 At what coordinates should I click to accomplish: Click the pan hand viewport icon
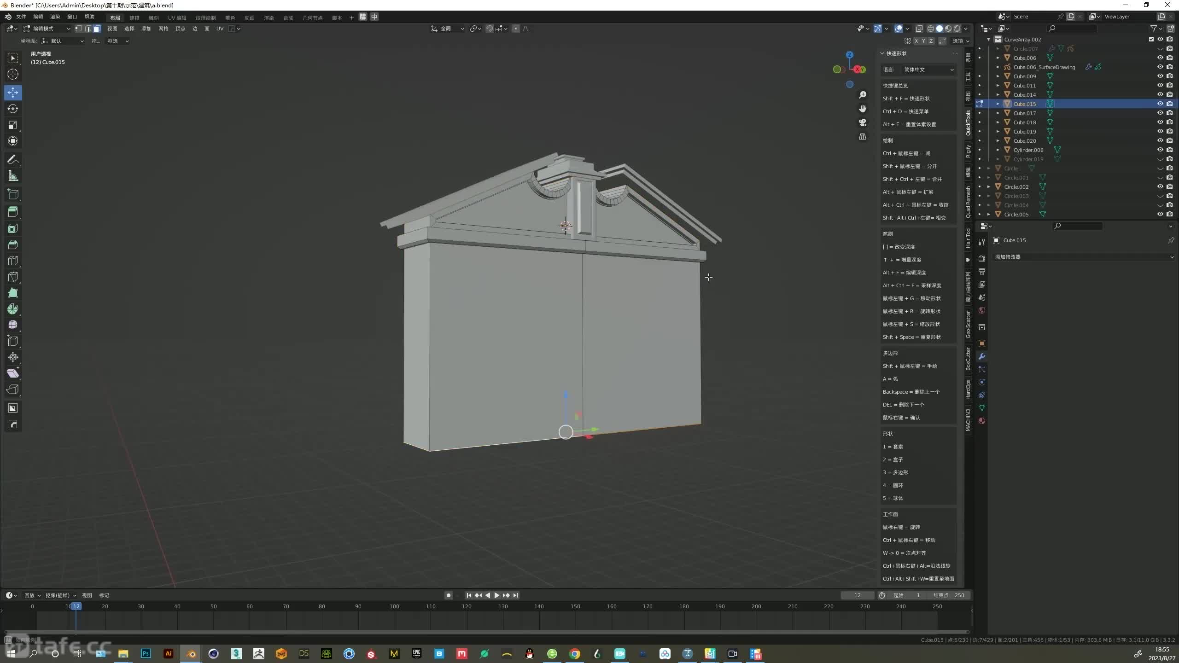click(863, 109)
